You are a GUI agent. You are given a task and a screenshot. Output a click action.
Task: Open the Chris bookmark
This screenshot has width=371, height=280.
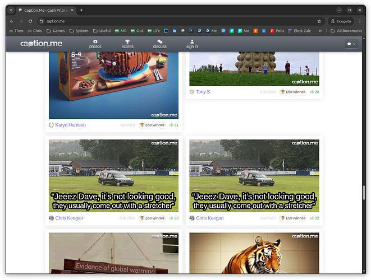(35, 31)
